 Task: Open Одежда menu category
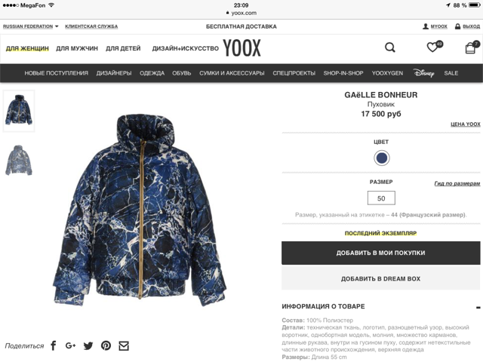[152, 73]
